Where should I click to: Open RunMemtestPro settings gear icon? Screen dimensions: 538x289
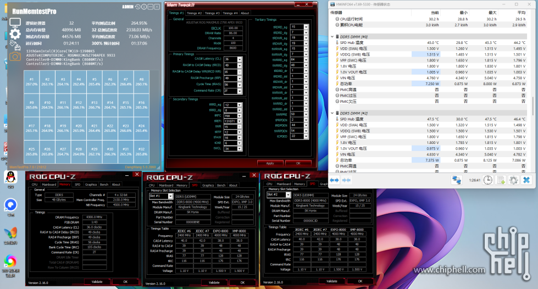15,34
